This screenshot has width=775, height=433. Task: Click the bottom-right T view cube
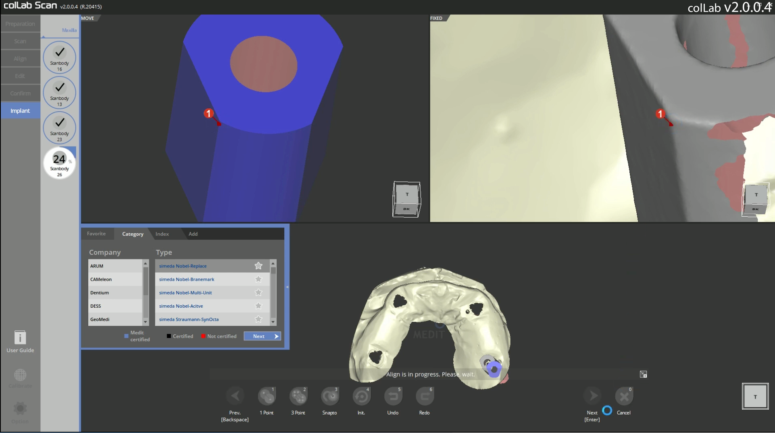tap(755, 396)
